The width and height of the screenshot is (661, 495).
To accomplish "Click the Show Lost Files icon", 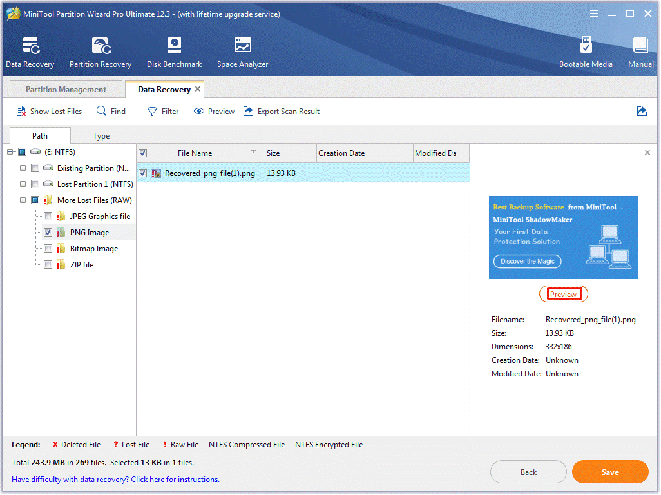I will click(x=21, y=112).
